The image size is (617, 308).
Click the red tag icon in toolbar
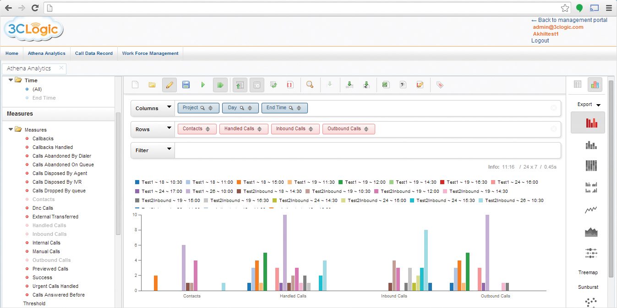pos(440,85)
